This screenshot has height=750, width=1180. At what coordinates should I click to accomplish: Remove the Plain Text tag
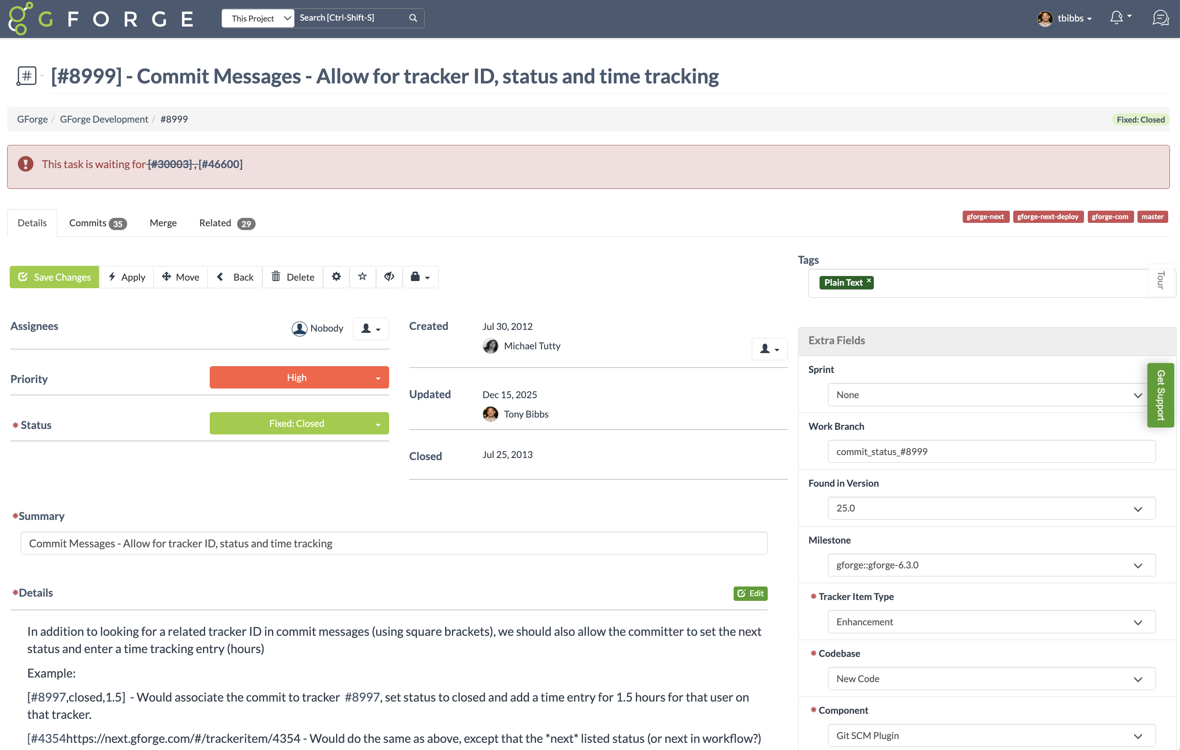click(x=869, y=280)
